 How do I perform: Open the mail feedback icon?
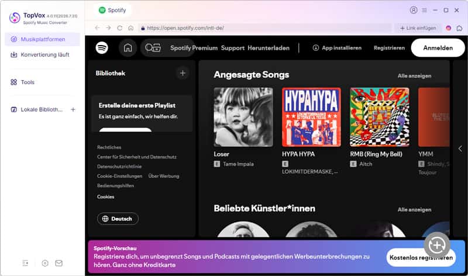click(x=59, y=263)
